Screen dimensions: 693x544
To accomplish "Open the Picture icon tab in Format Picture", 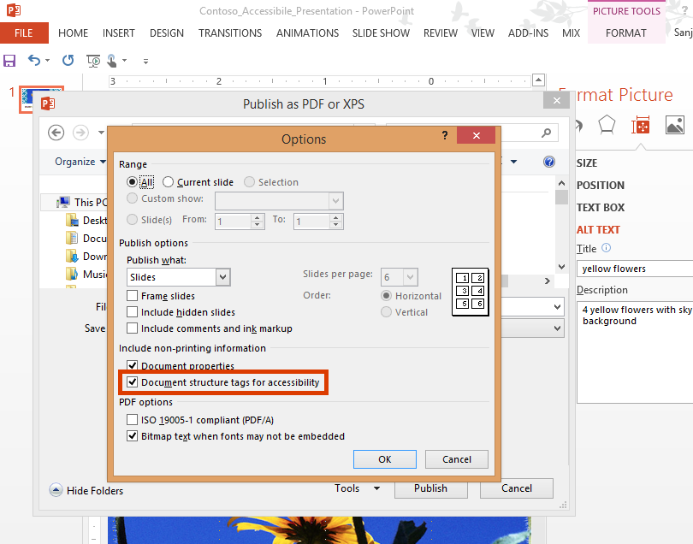I will (x=674, y=126).
